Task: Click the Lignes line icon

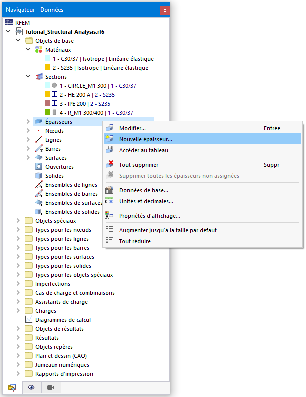Action: tap(38, 140)
